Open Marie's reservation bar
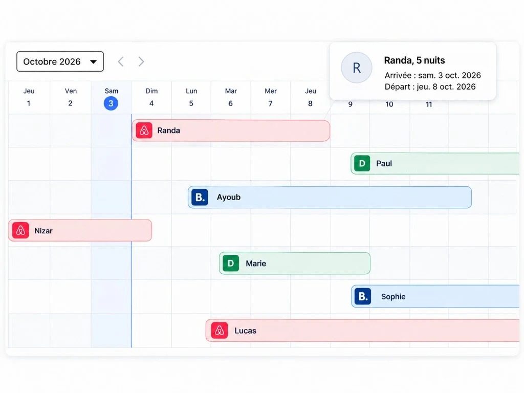This screenshot has height=393, width=524. (295, 264)
